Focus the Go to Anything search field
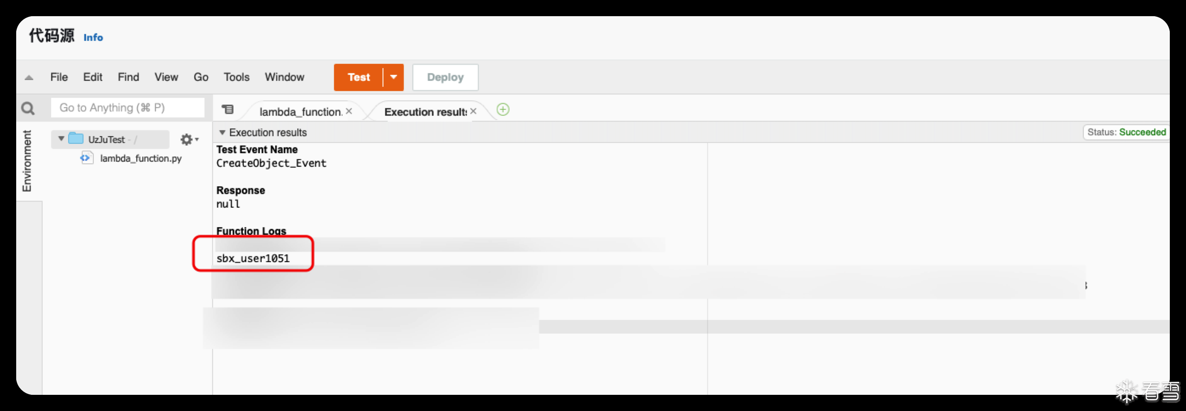The image size is (1186, 411). click(127, 108)
